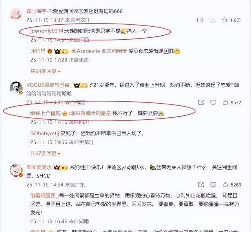
Task: Reply to the comment liked 1.6万 times
Action: tap(213, 20)
